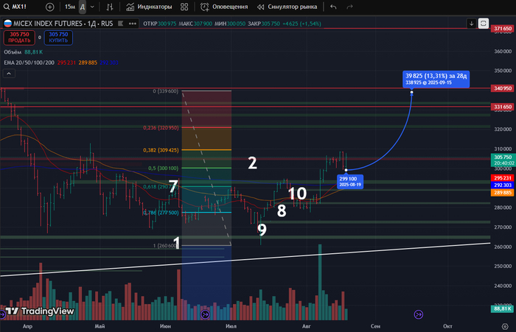Viewport: 516px width, 332px height.
Task: Click the redo arrow
Action: click(x=351, y=7)
